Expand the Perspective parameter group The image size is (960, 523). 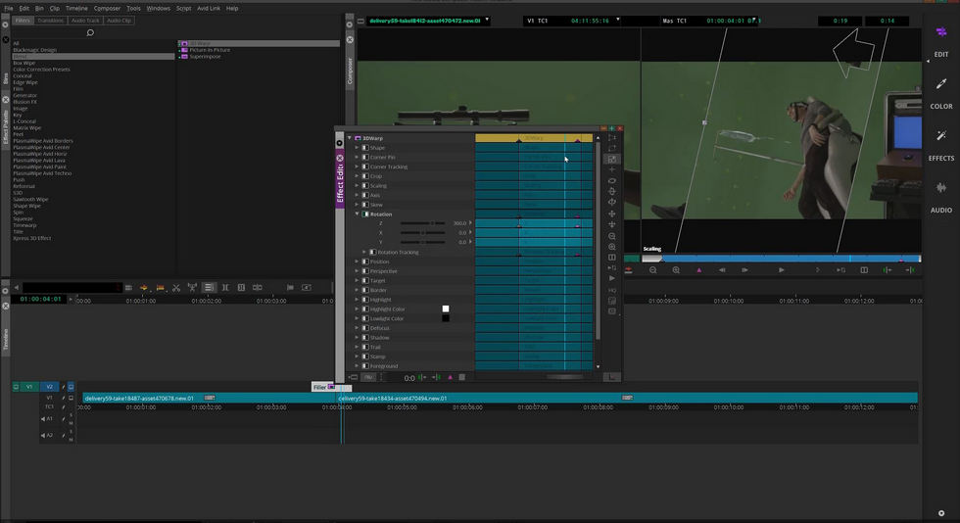coord(357,270)
